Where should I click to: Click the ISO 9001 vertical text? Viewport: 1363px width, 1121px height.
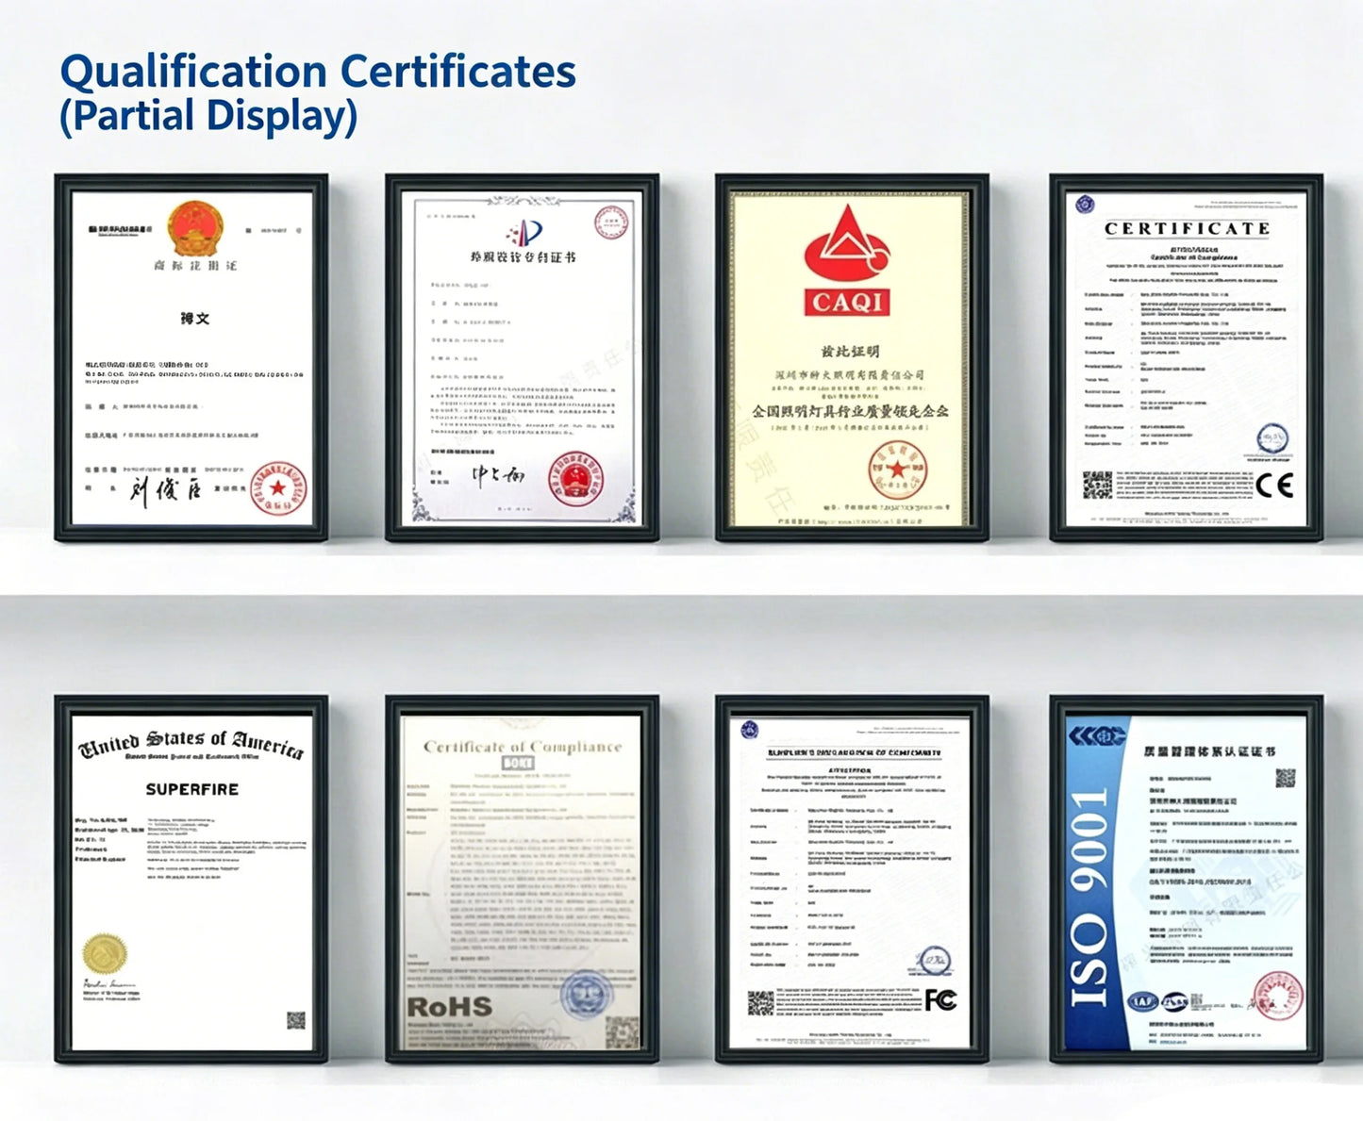1089,898
